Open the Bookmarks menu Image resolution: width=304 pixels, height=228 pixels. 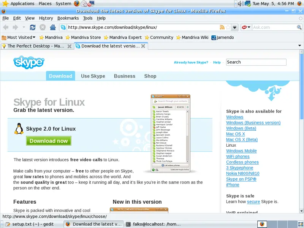click(68, 18)
